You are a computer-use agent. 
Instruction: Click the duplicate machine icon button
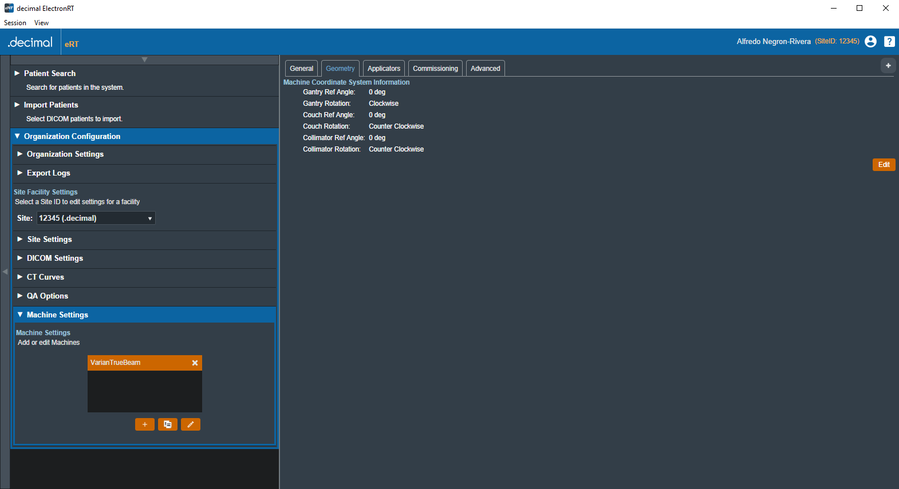[x=168, y=424]
